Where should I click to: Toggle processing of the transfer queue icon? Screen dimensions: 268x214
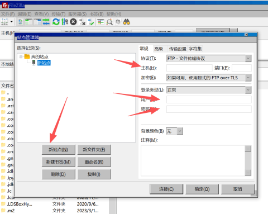(65, 22)
